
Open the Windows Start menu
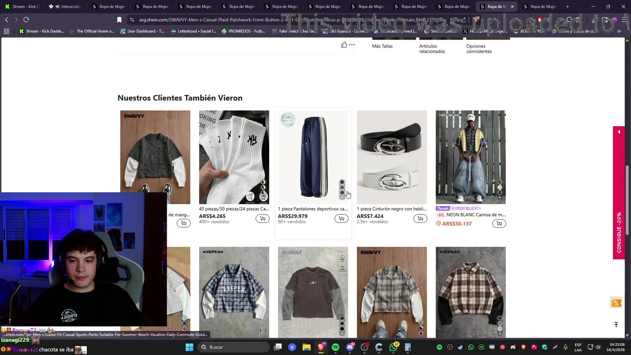pos(189,347)
